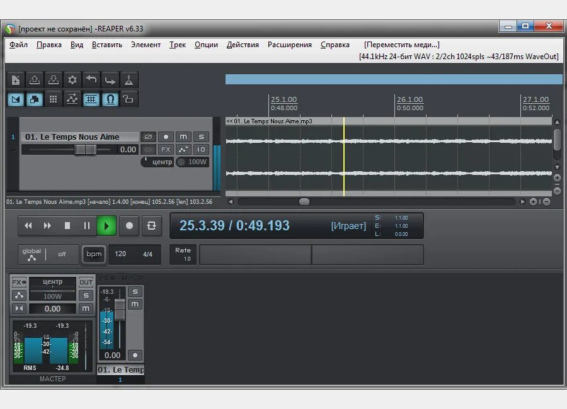Arm track record button in track panel
Image resolution: width=567 pixels, height=409 pixels.
pos(166,137)
